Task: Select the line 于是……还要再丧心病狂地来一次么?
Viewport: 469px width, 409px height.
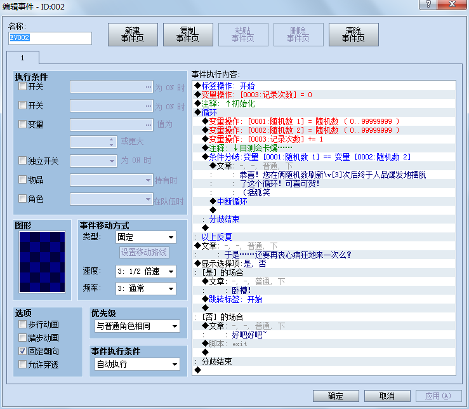Action: (x=324, y=255)
